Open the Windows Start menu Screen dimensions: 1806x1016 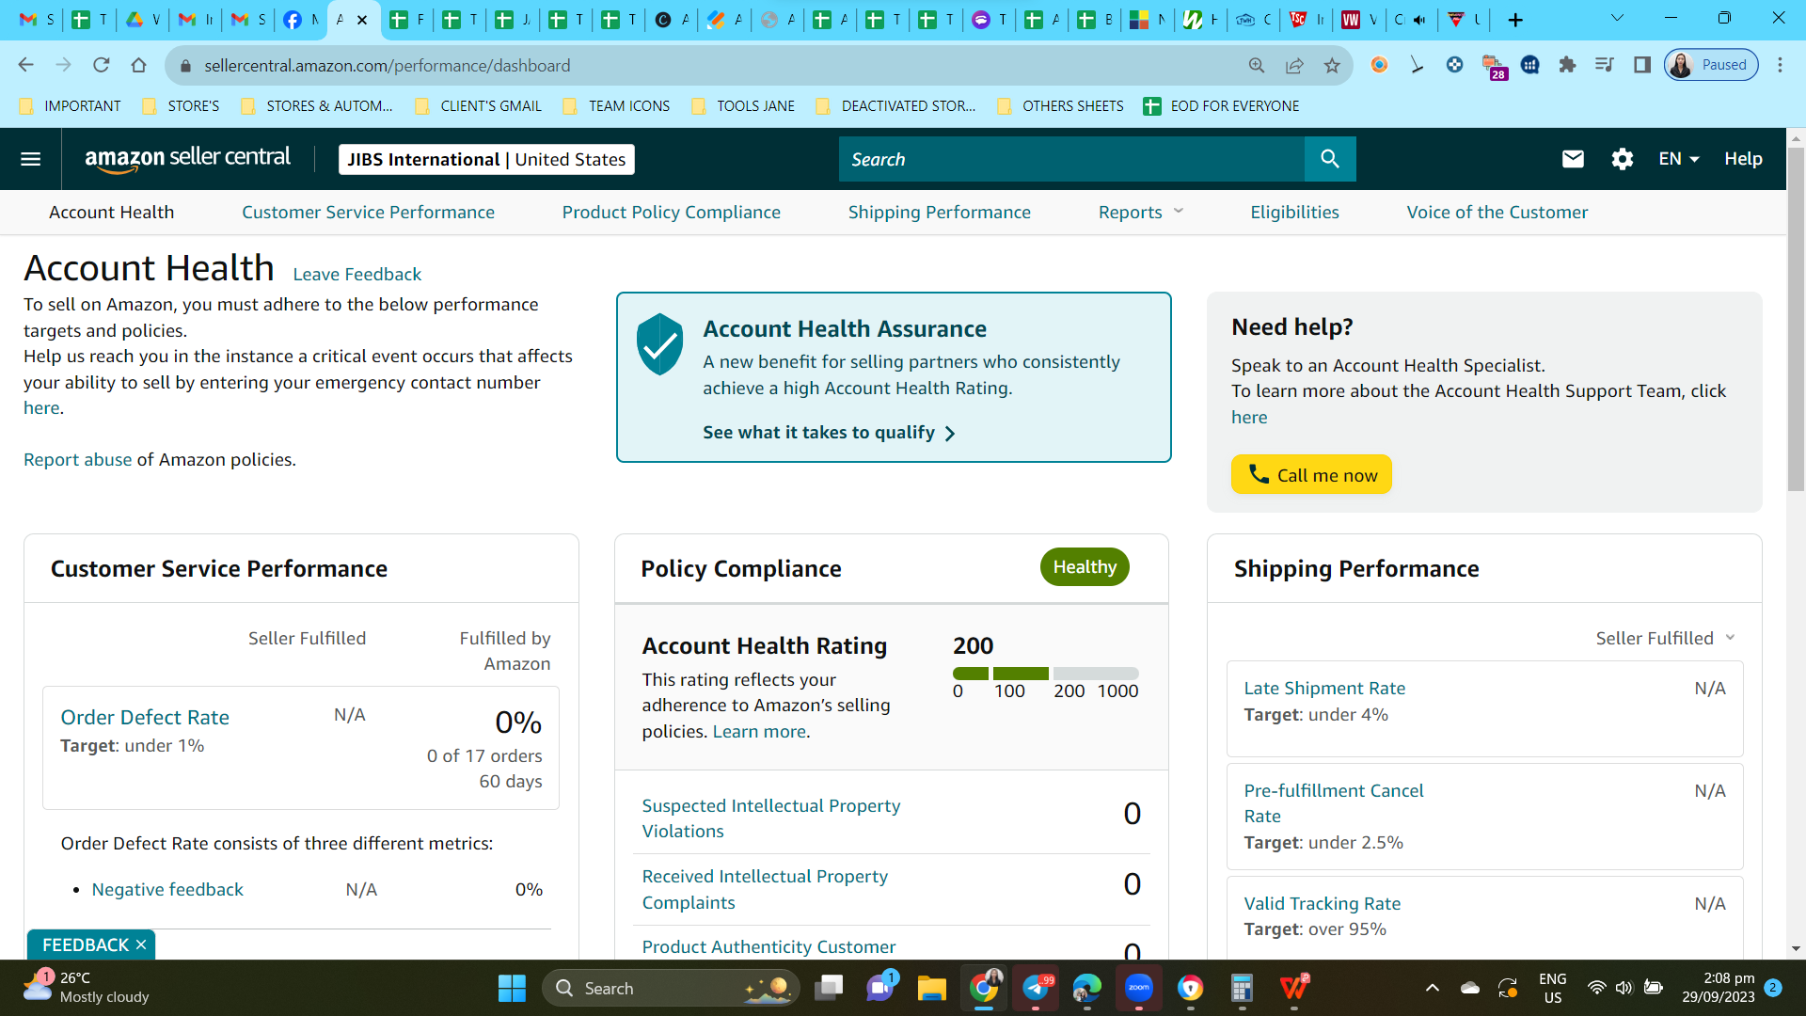(x=512, y=988)
